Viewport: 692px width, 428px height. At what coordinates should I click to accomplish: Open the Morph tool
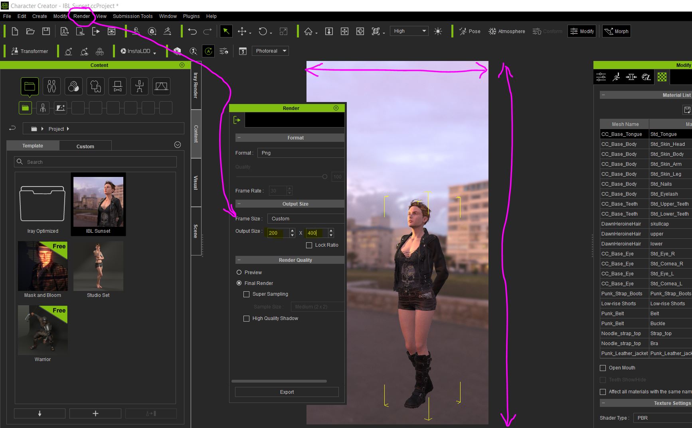(x=617, y=31)
